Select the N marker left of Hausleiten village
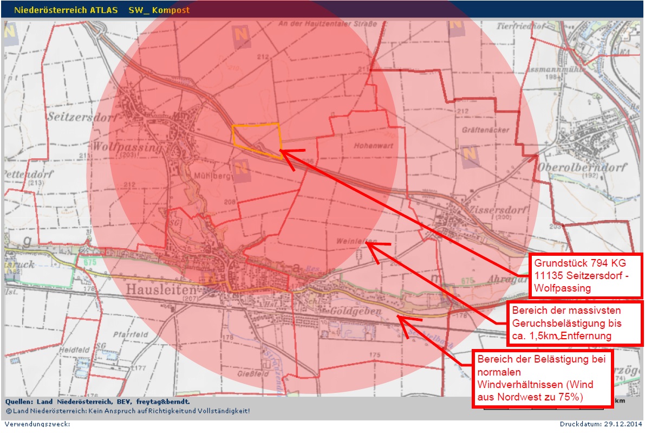Image resolution: width=645 pixels, height=433 pixels. (210, 277)
